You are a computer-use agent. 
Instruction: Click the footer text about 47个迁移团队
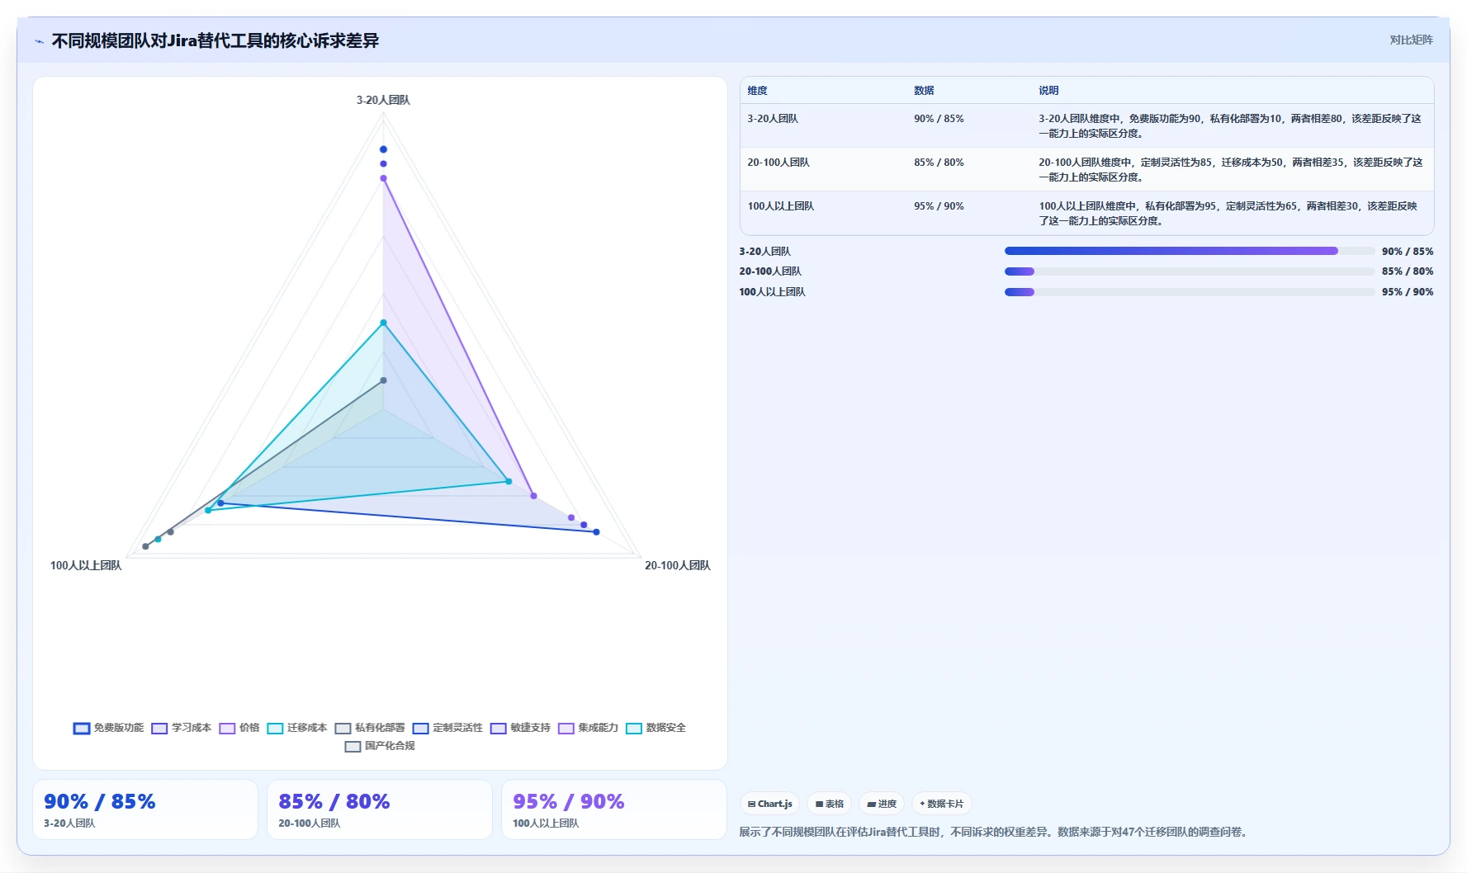(994, 832)
